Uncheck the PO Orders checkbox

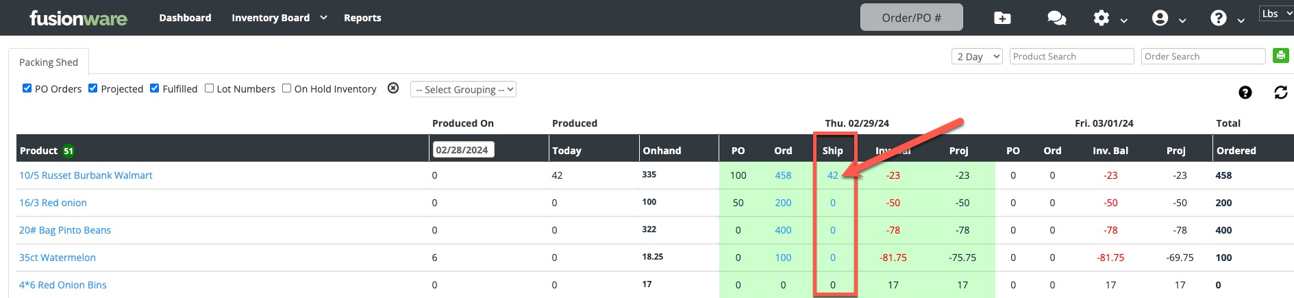coord(27,88)
